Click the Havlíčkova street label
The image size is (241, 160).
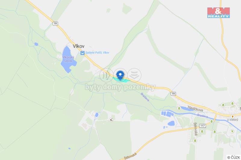195,109
